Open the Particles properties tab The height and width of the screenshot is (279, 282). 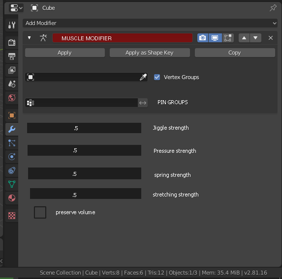(x=12, y=143)
